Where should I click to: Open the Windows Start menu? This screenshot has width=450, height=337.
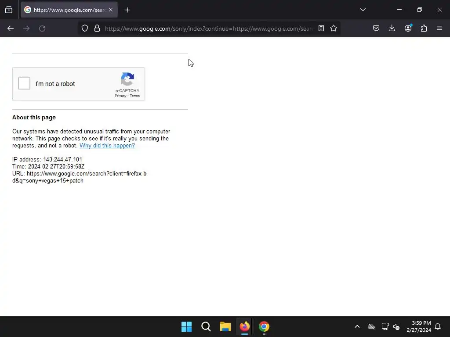point(186,326)
